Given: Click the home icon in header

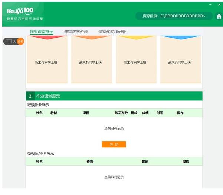Looking at the screenshot, I should pos(219,16).
